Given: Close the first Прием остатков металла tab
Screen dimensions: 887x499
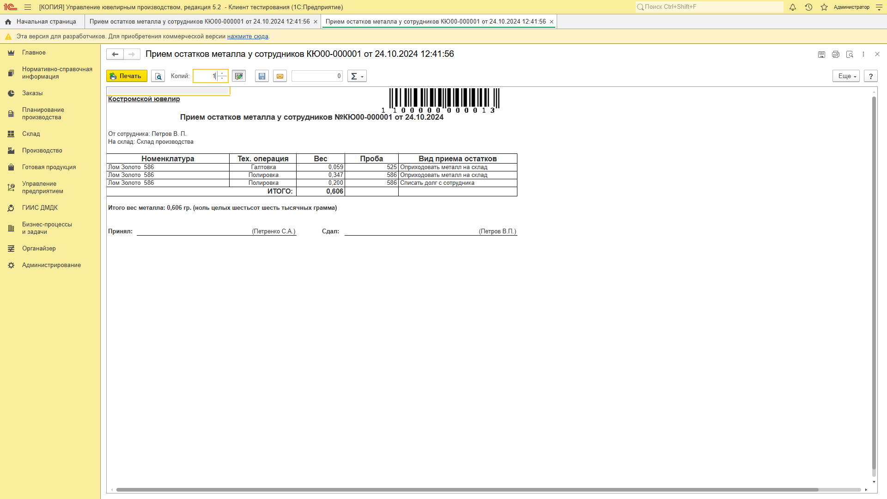Looking at the screenshot, I should click(316, 22).
